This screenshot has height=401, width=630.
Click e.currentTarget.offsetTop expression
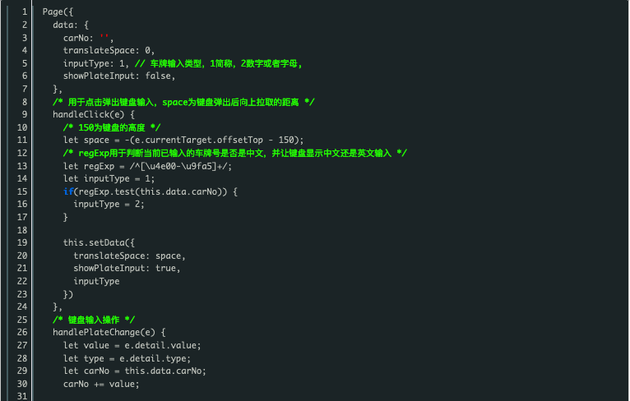point(199,140)
